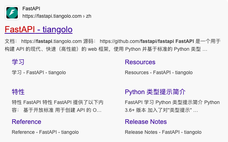
Task: Open the Release Notes sitelink
Action: (x=146, y=122)
